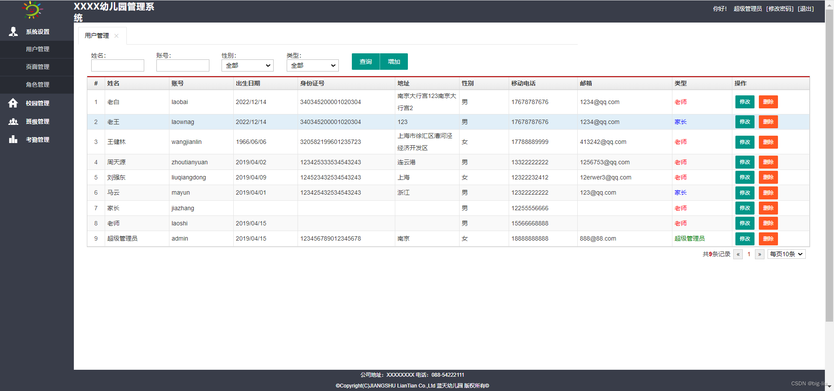Click page number 1 in pagination
The width and height of the screenshot is (834, 391).
click(x=749, y=254)
